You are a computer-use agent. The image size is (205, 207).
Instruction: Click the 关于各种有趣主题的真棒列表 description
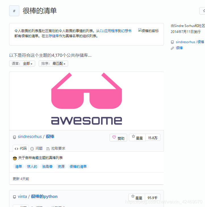tap(40, 158)
